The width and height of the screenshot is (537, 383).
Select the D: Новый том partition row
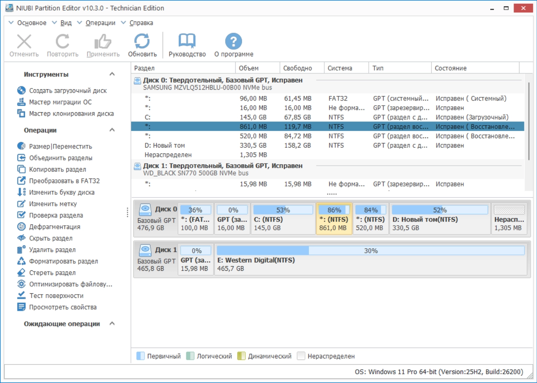pos(328,146)
